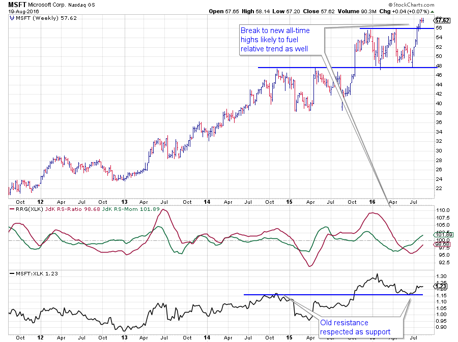Click the 1.30 label on the ratio axis
Viewport: 458px width, 342px height.
click(x=441, y=276)
